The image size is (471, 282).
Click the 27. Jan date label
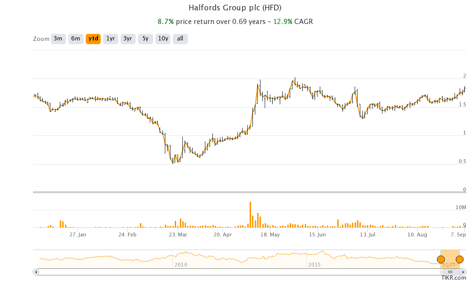tap(78, 235)
